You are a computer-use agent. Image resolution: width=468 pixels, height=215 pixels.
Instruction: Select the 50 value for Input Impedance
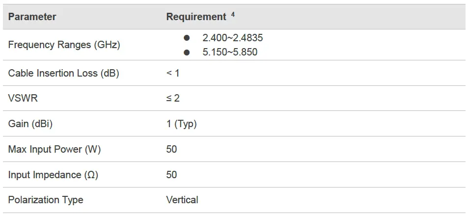pos(171,175)
